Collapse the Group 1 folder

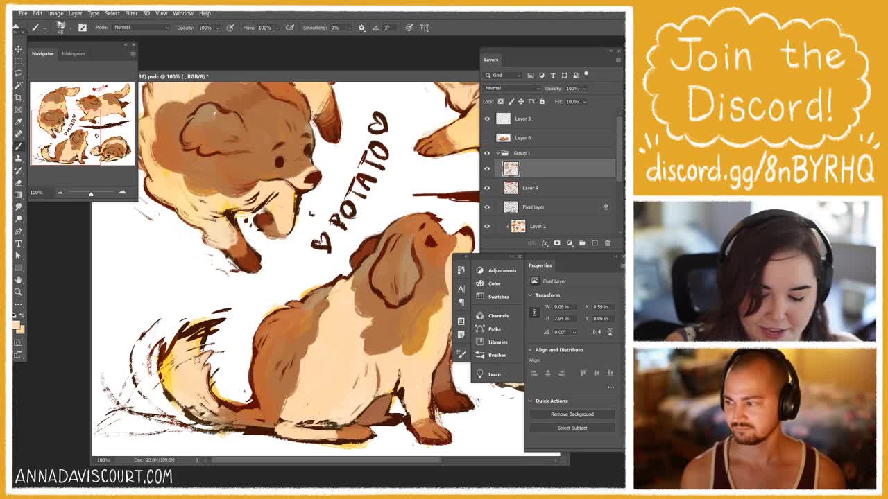(x=497, y=152)
